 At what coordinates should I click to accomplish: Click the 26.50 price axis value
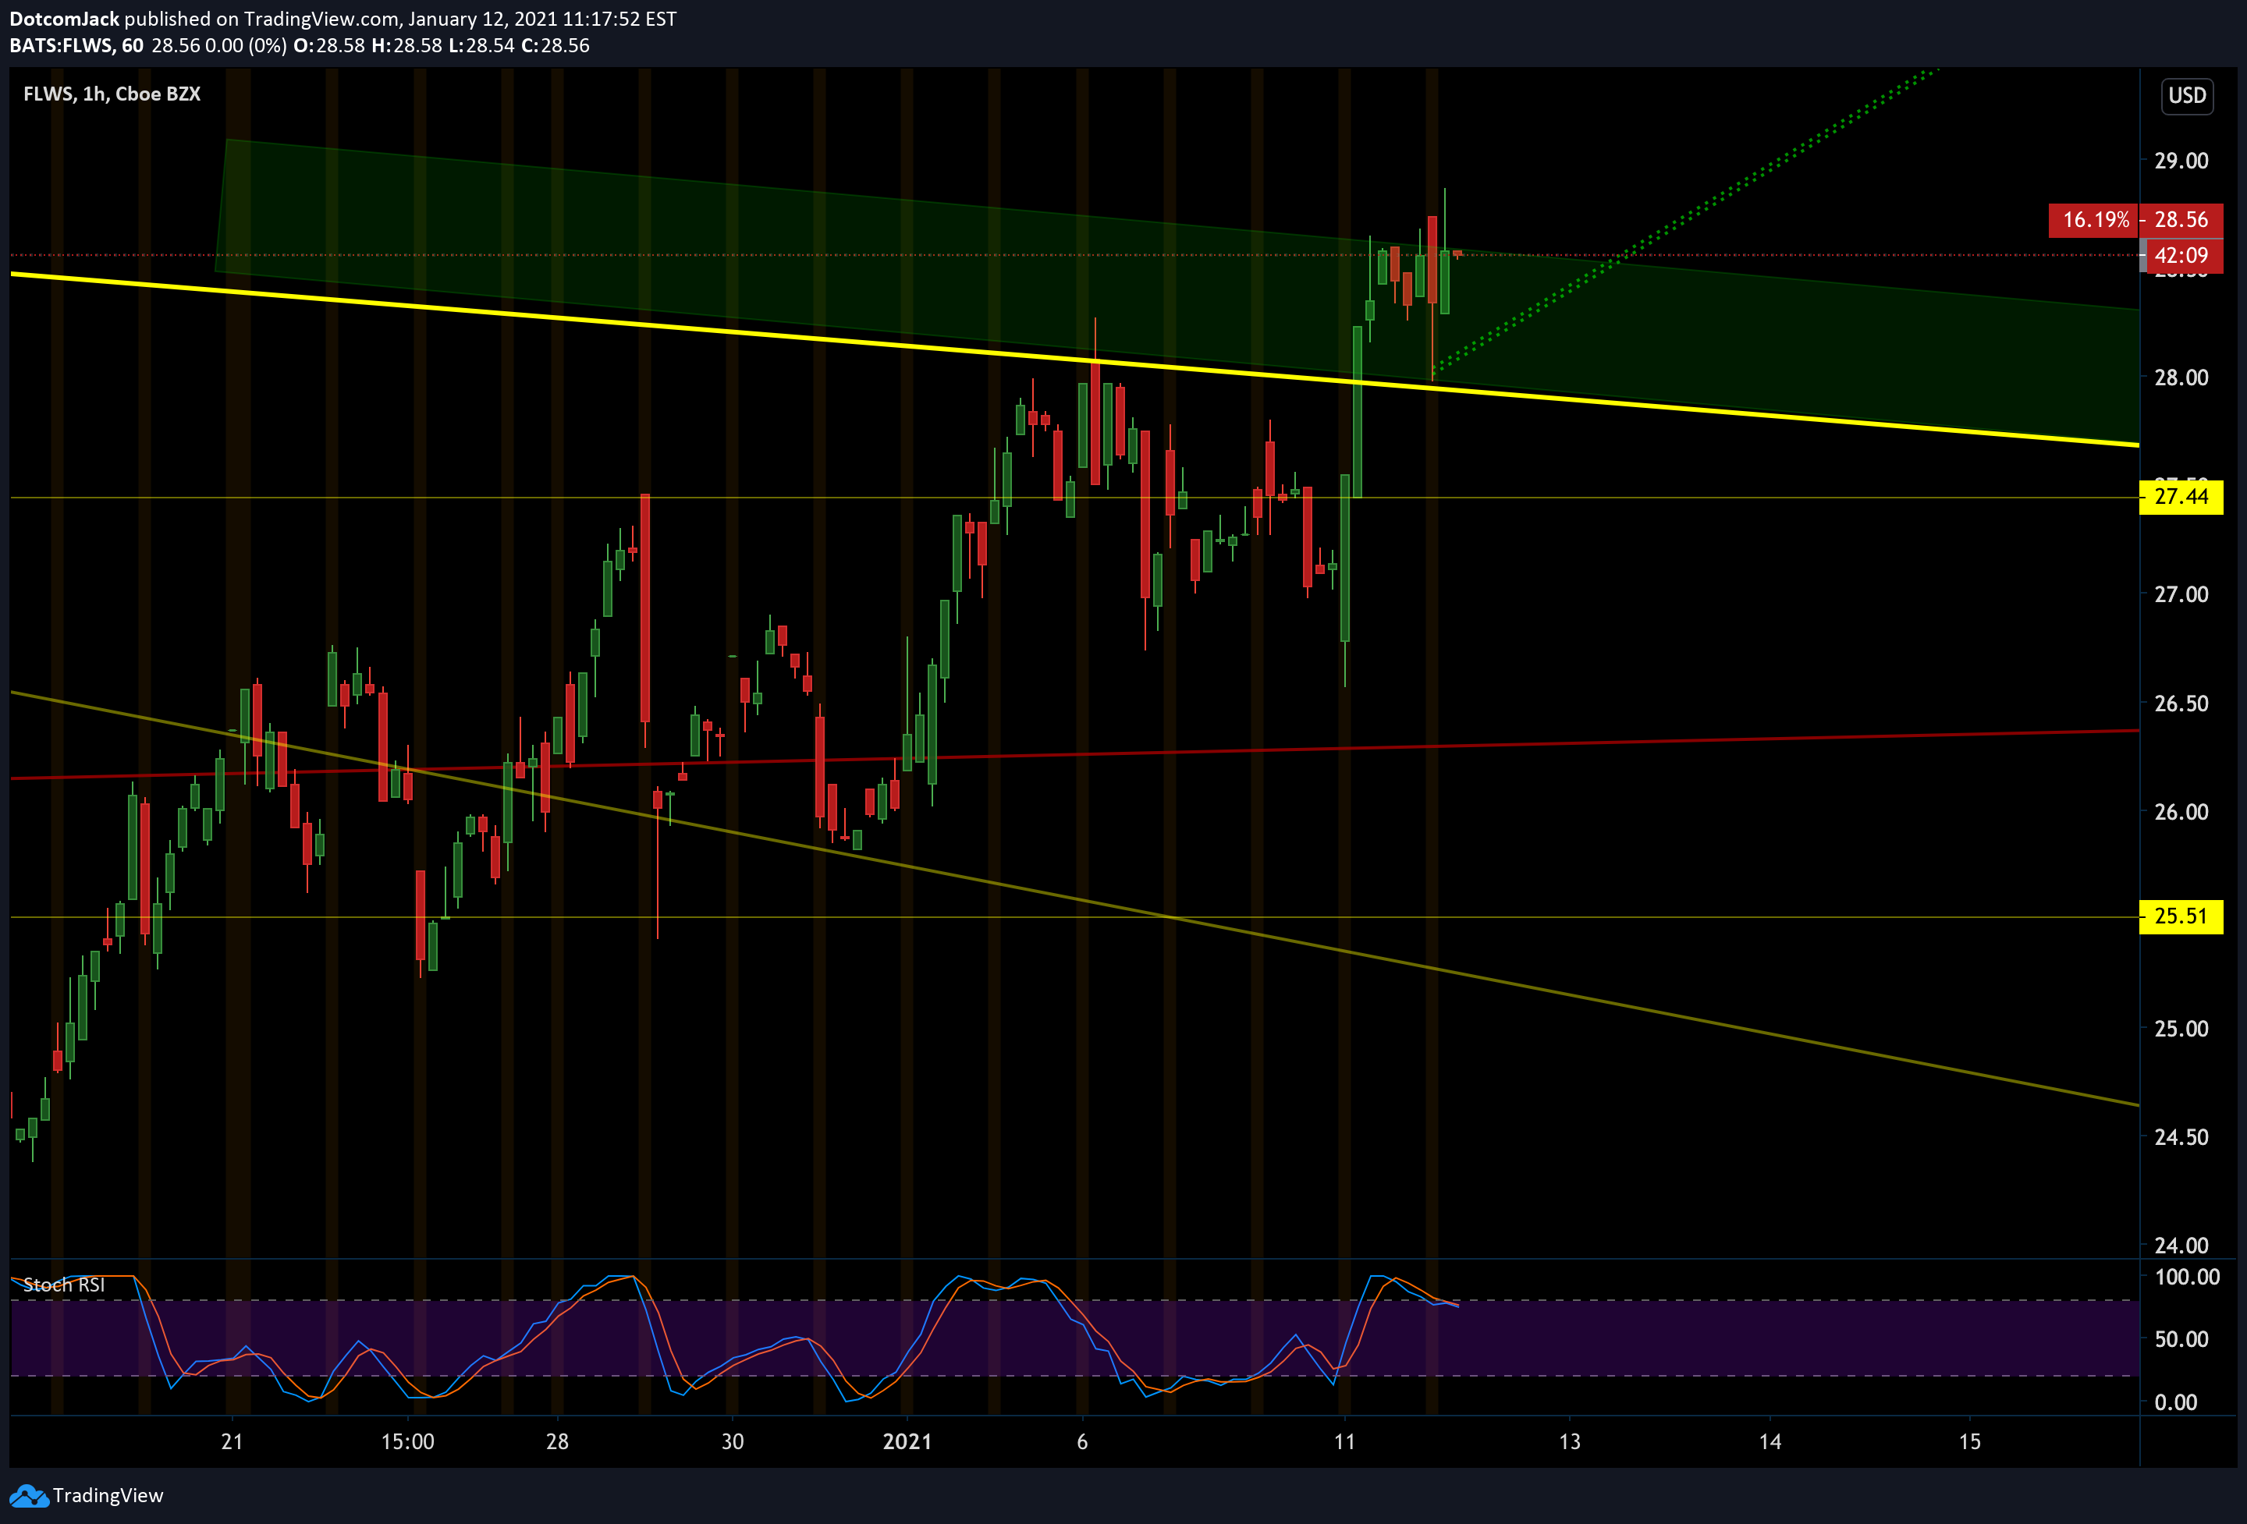click(x=2181, y=704)
